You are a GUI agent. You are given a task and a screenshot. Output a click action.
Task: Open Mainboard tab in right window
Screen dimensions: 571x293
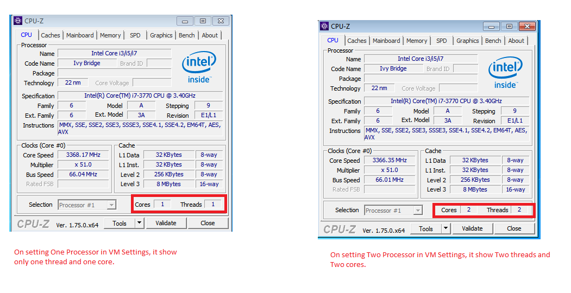pyautogui.click(x=386, y=41)
